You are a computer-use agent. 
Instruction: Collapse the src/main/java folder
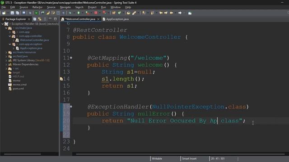point(6,28)
